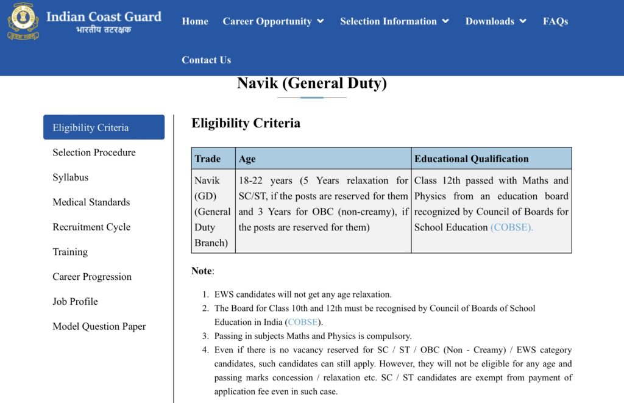
Task: Show the Syllabus section
Action: click(x=71, y=177)
